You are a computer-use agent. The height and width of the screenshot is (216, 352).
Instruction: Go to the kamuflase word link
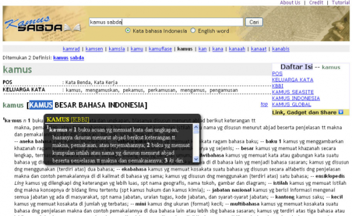(x=160, y=49)
